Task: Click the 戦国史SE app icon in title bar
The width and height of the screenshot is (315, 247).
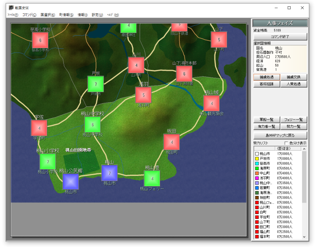Action: point(11,7)
